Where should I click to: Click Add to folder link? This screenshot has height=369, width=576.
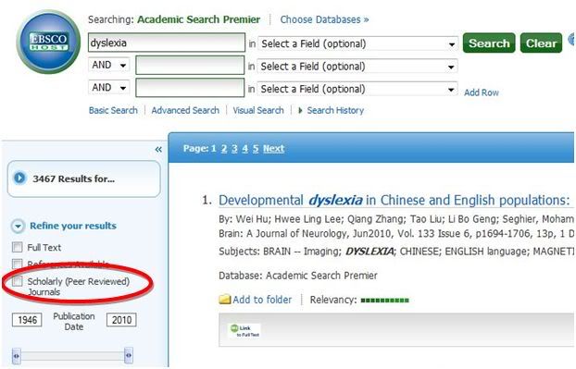click(262, 300)
